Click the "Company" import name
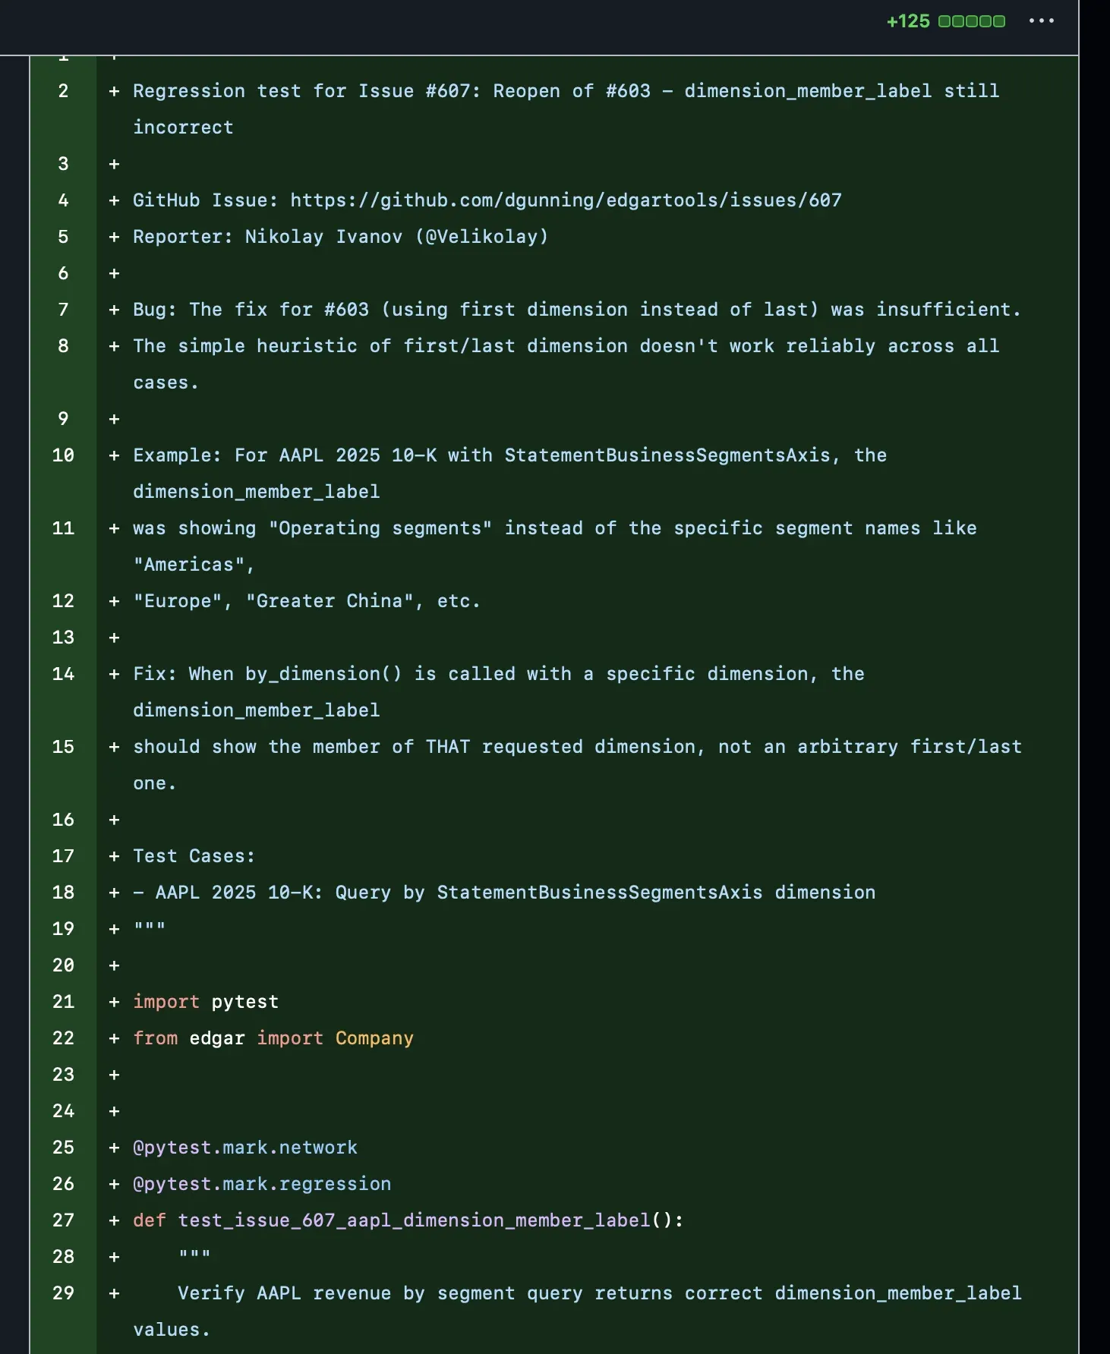This screenshot has height=1354, width=1110. [x=374, y=1038]
